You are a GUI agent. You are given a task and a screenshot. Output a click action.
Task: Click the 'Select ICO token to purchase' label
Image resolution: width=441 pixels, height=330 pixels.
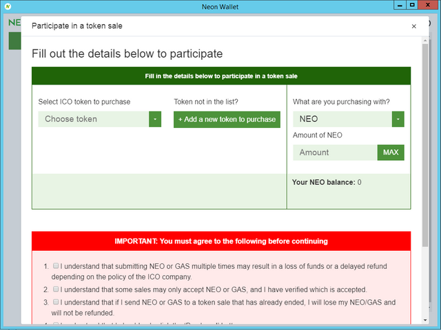84,102
